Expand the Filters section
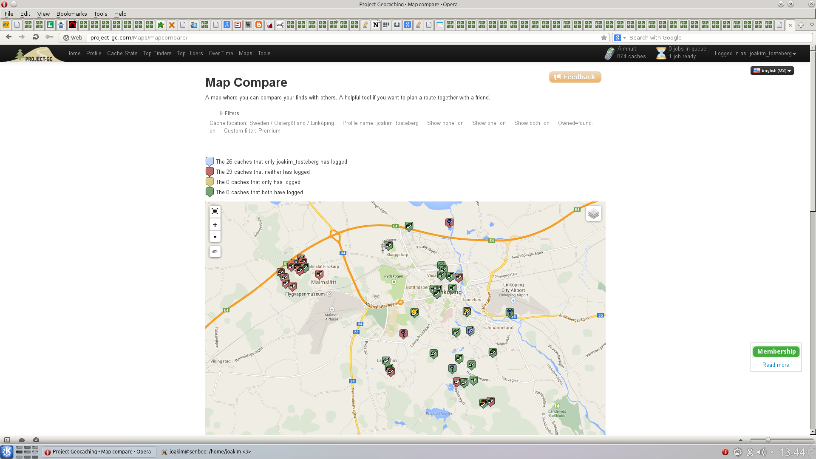The image size is (816, 459). [x=229, y=113]
